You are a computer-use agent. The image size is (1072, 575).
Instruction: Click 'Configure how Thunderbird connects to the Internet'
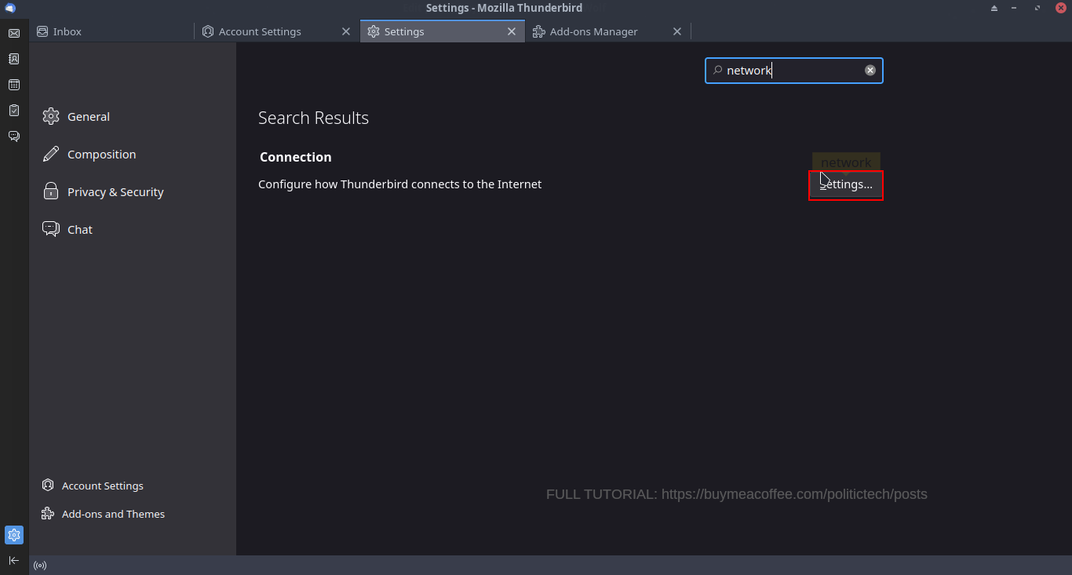click(x=400, y=184)
